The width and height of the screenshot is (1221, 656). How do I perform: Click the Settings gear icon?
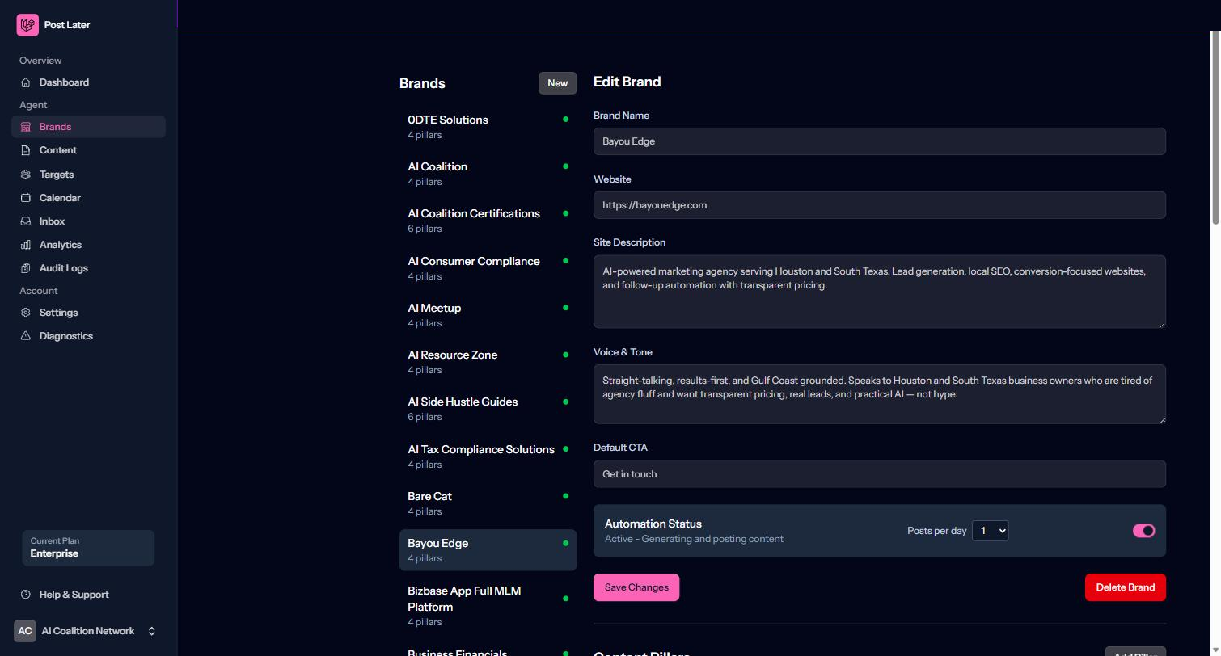(26, 313)
